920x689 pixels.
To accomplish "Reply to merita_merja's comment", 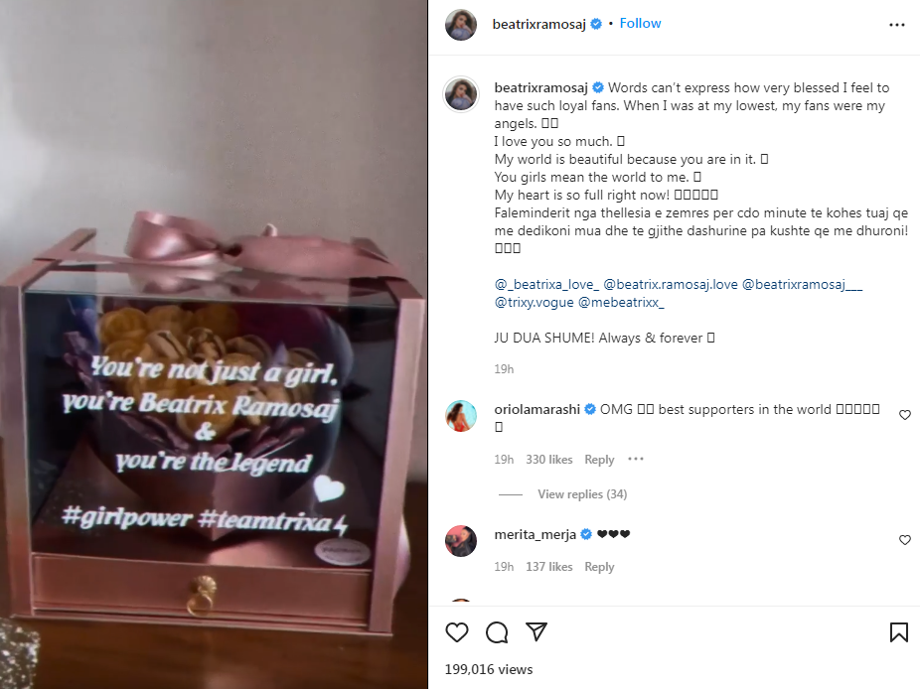I will click(599, 567).
